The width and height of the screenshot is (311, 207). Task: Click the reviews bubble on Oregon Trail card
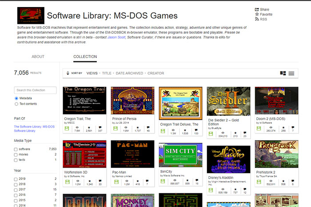tap(100, 128)
